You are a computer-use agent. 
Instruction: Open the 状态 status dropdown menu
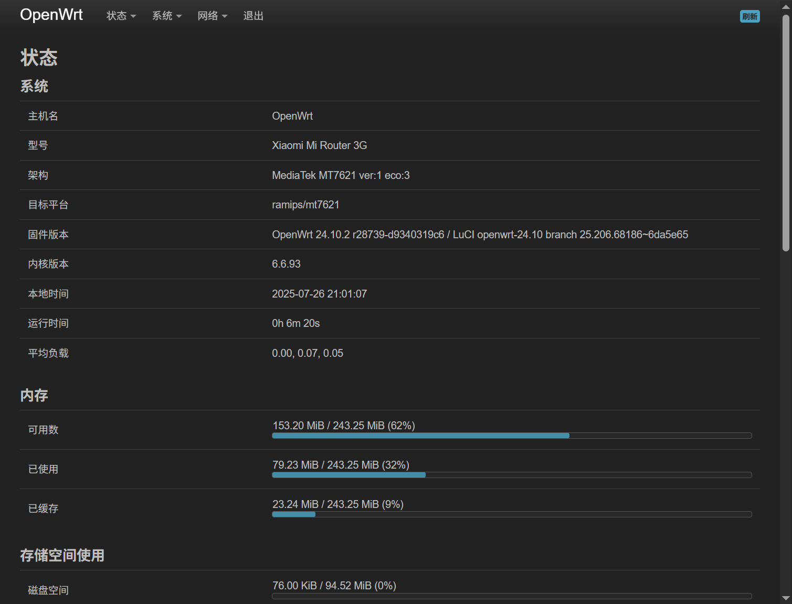[117, 16]
